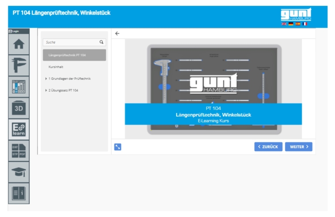
Task: Click the PT 104 Längenprüftechnik page title
Action: tap(62, 13)
